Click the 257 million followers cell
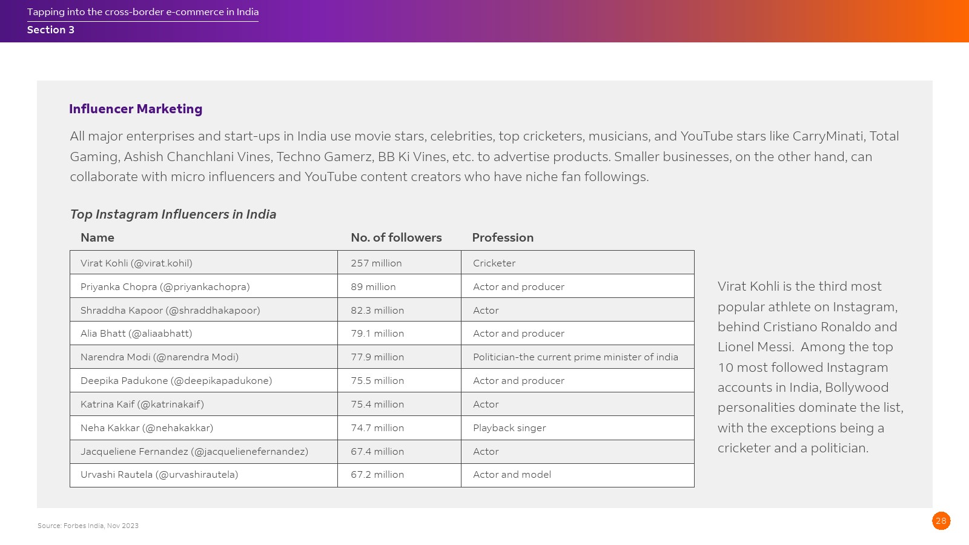 point(376,263)
